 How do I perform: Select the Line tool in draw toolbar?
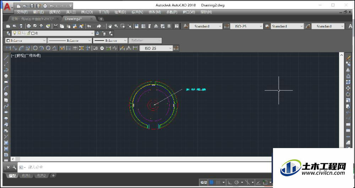point(6,58)
